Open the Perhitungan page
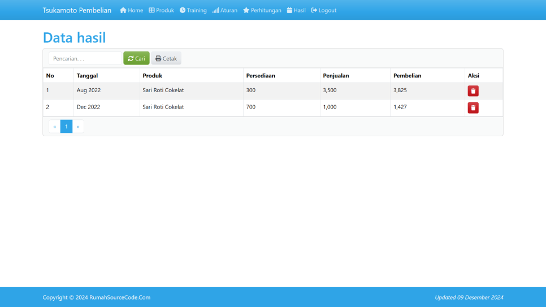The image size is (546, 307). (262, 10)
